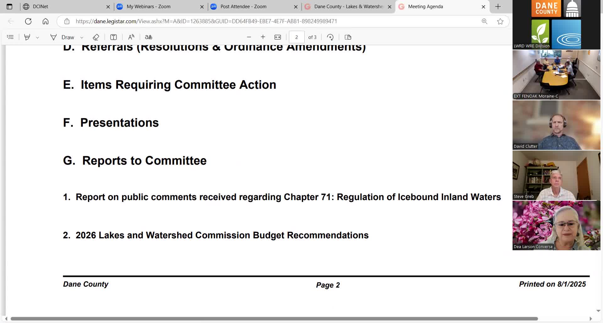Click the page number field

tap(296, 37)
